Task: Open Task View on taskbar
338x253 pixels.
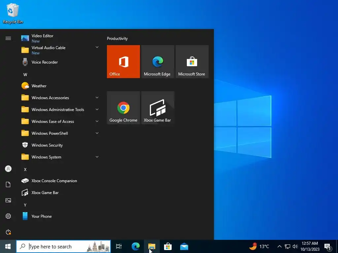Action: [x=119, y=246]
